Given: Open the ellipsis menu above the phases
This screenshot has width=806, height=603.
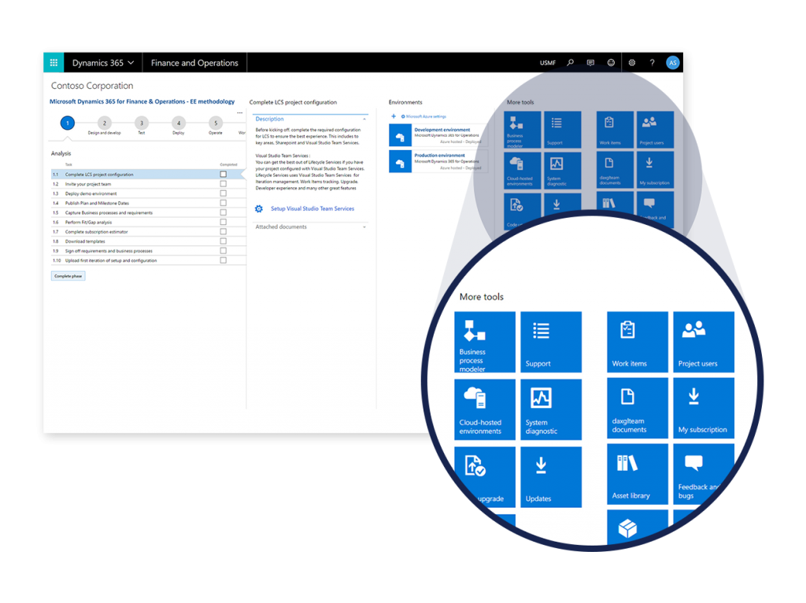Looking at the screenshot, I should pos(239,112).
